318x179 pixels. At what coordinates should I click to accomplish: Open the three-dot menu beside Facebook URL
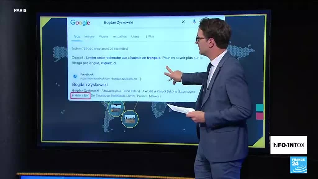point(140,79)
